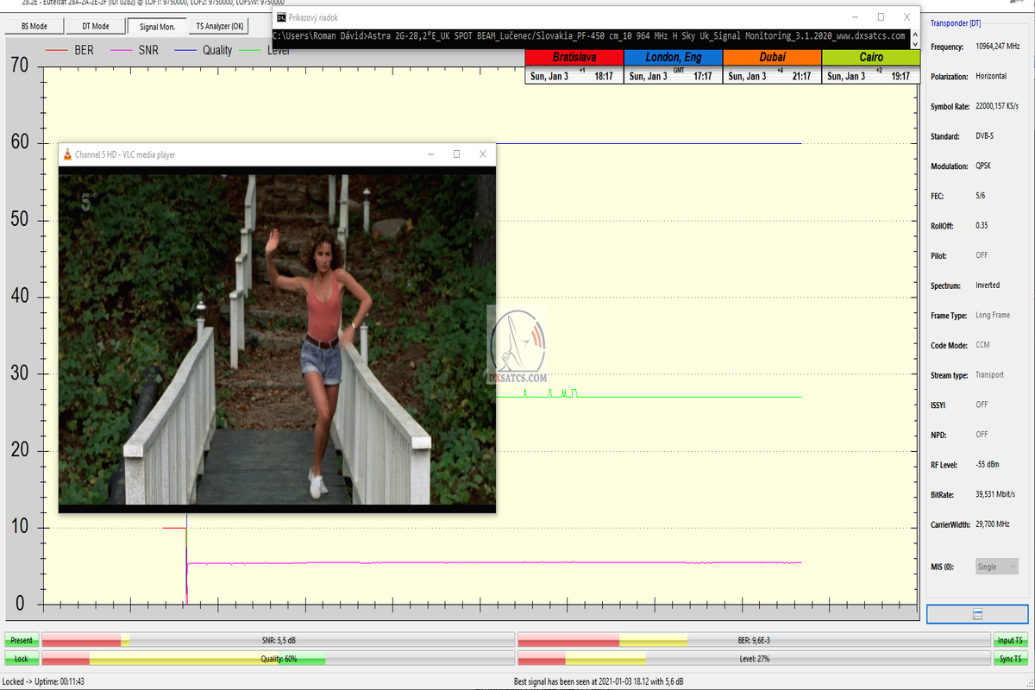Open the DT Mode tab
Screen dimensions: 1035x690
(x=96, y=27)
